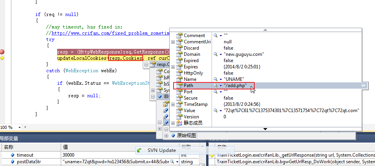375x166 pixels.
Task: Click the Expired property icon
Action: [179, 61]
